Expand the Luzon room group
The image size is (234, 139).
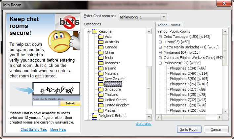[160, 42]
